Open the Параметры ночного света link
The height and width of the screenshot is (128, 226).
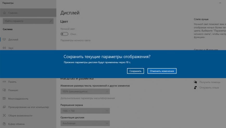tap(76, 40)
